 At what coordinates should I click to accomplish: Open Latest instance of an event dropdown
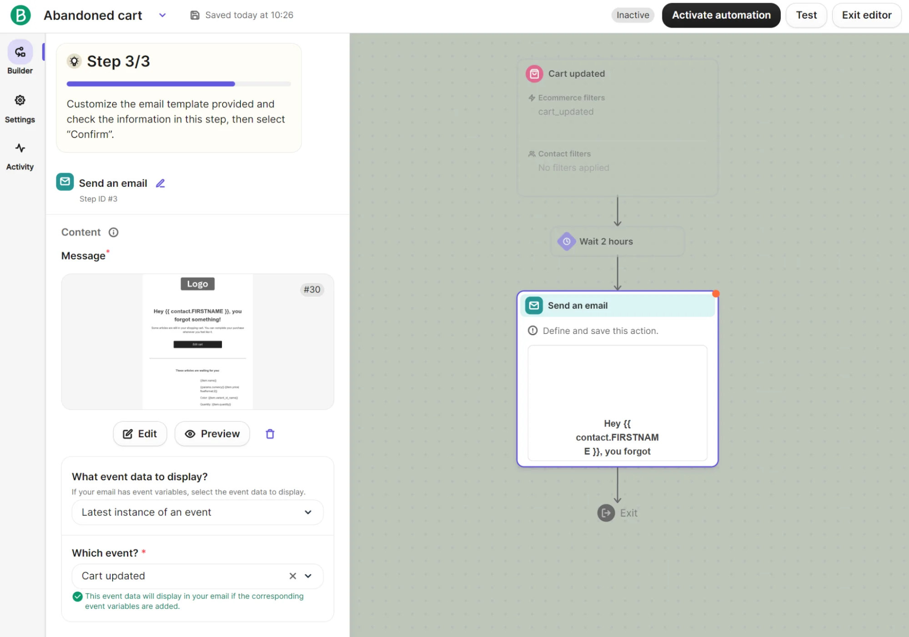point(197,512)
